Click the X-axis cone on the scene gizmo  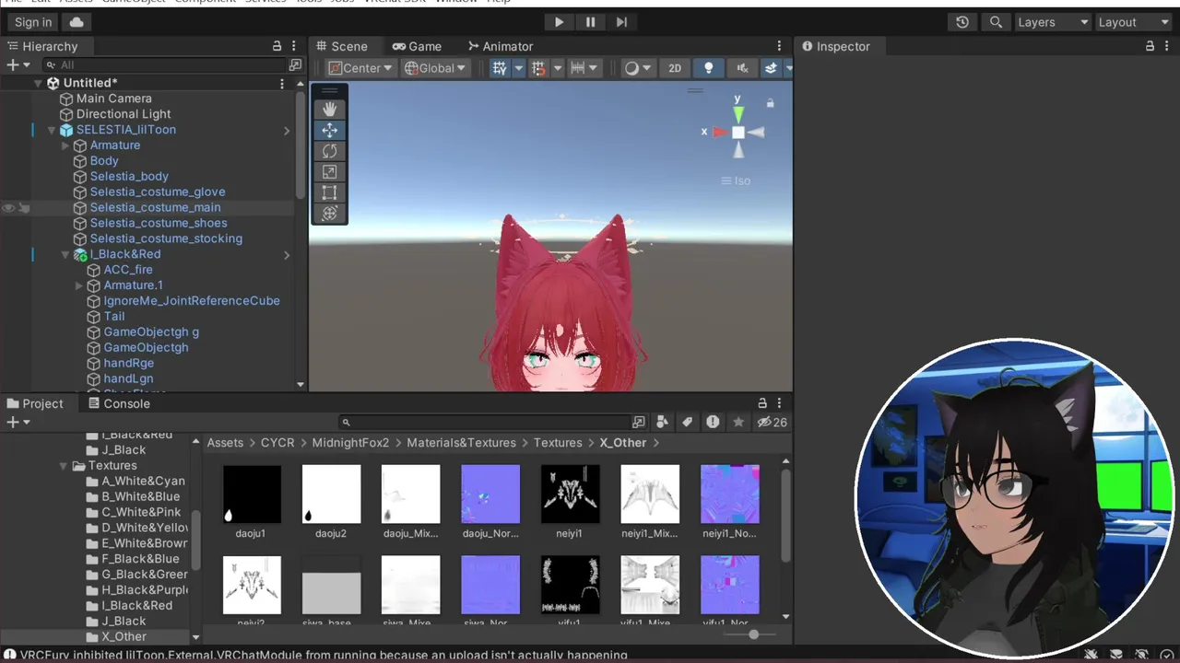tap(718, 132)
